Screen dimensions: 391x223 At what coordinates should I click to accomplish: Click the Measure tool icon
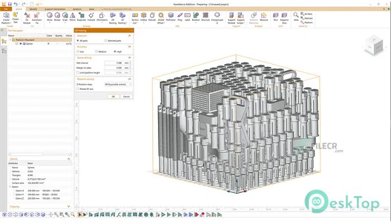[264, 16]
